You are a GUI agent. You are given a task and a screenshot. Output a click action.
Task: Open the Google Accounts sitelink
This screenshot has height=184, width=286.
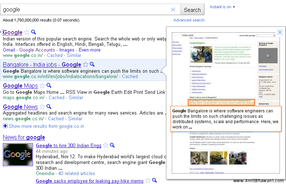pos(37,50)
